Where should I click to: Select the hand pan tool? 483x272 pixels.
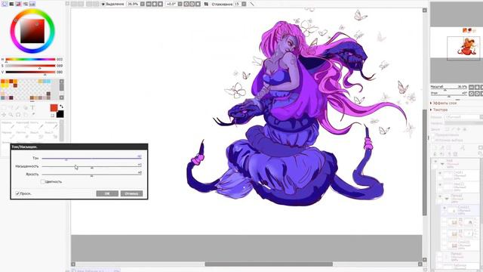point(25,115)
